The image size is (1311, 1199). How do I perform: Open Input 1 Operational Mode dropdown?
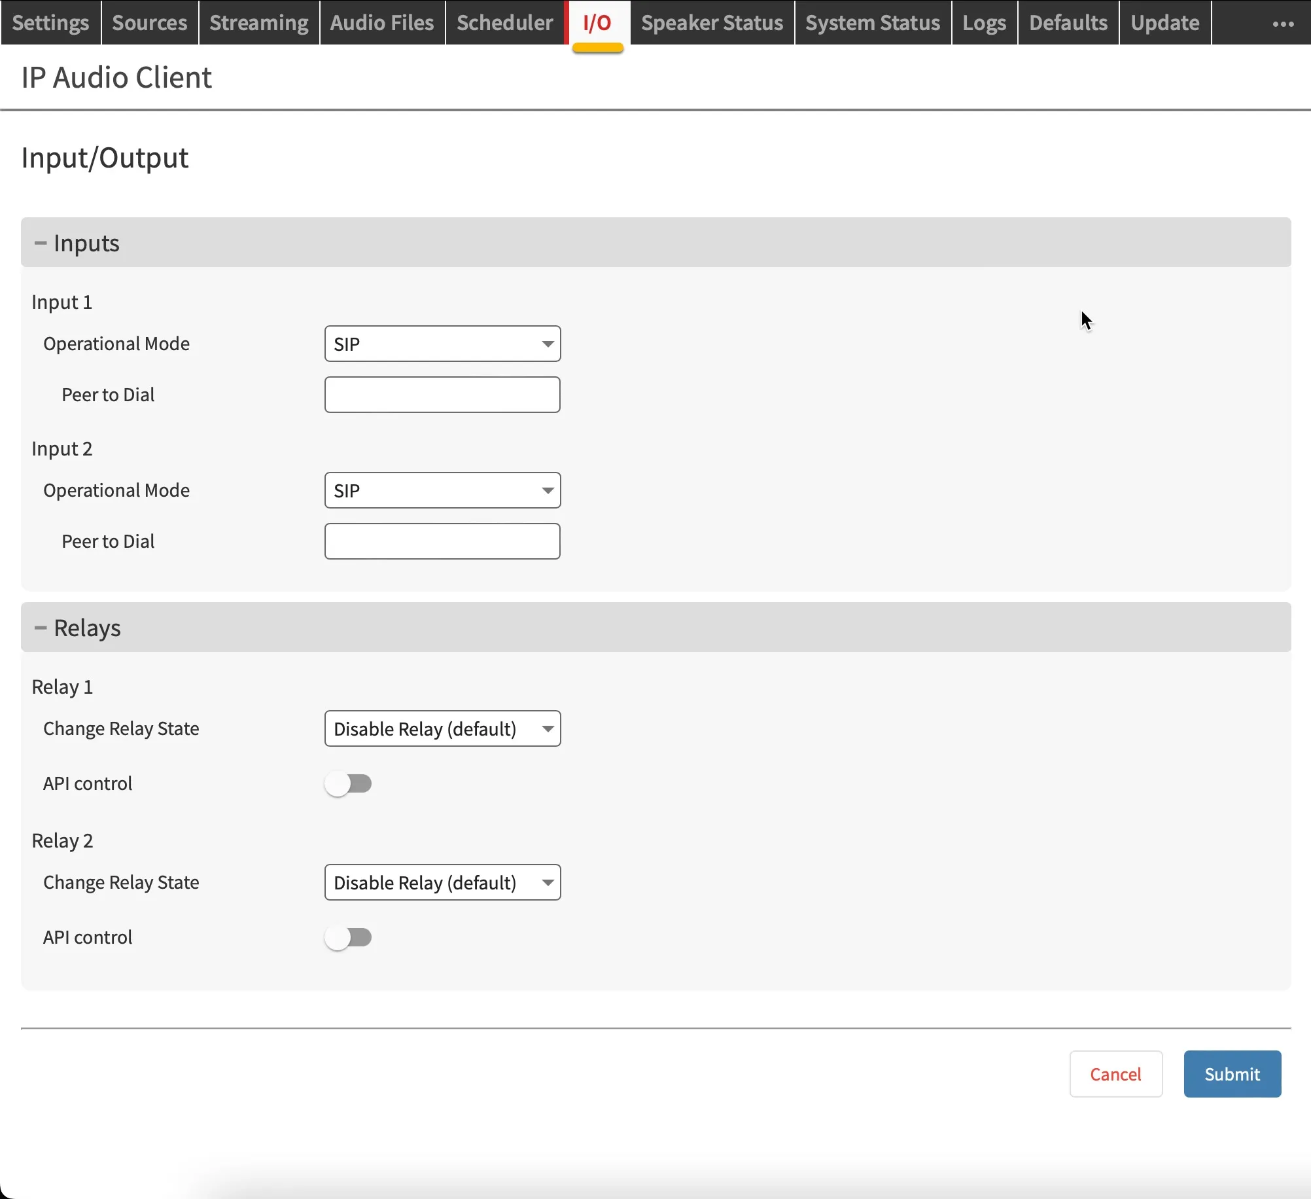442,344
